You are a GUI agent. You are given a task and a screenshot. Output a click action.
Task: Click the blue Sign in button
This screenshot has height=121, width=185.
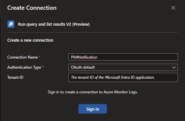(x=92, y=109)
